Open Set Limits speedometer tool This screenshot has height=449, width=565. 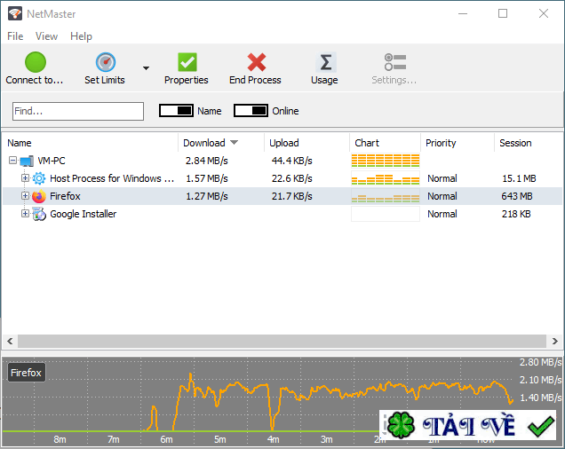105,62
